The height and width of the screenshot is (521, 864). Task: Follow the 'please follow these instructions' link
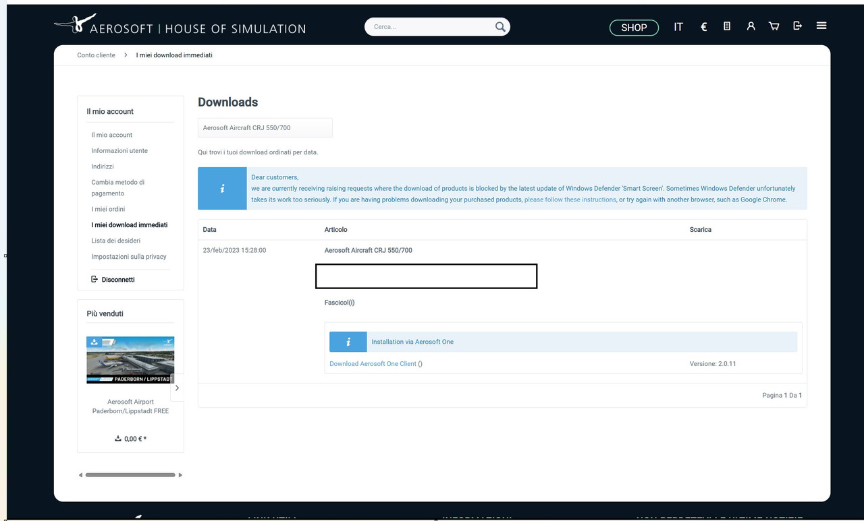pyautogui.click(x=570, y=200)
